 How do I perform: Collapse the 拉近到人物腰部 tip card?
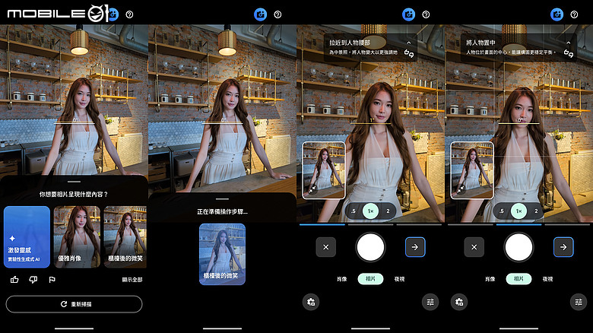[x=409, y=43]
